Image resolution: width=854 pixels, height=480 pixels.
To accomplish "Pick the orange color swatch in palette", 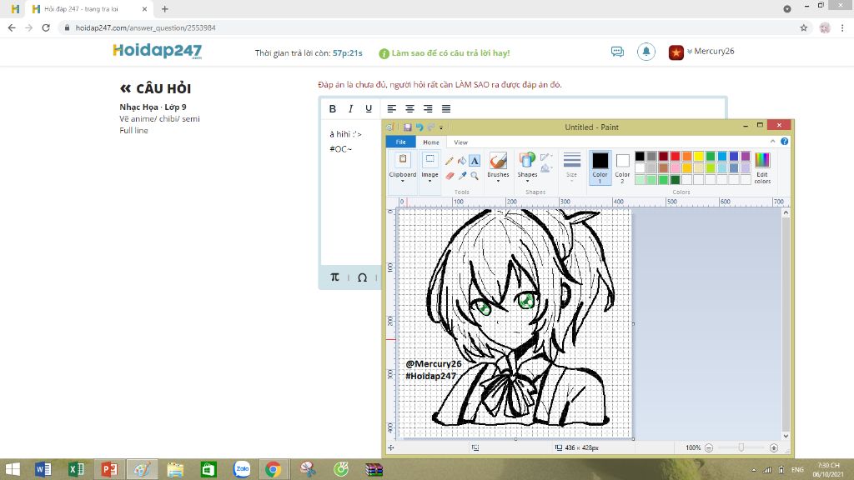I will coord(687,157).
